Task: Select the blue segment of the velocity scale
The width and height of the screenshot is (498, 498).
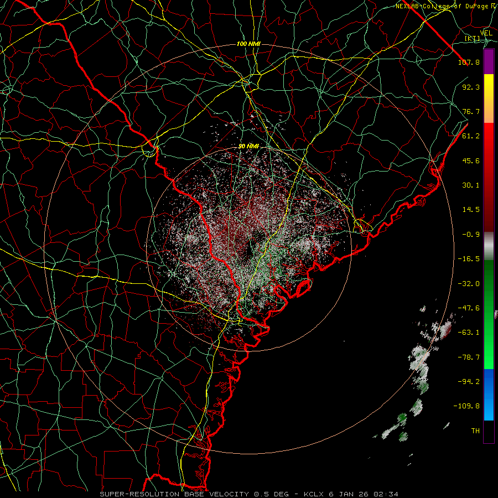Action: [489, 395]
